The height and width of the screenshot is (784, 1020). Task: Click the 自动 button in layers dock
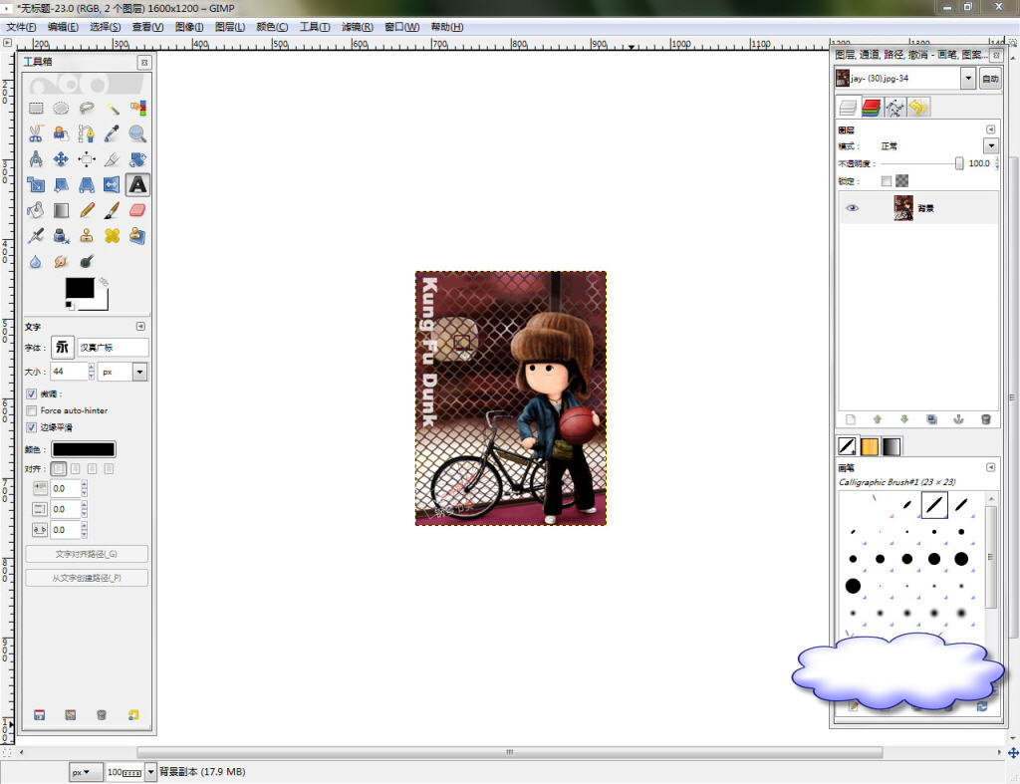990,78
